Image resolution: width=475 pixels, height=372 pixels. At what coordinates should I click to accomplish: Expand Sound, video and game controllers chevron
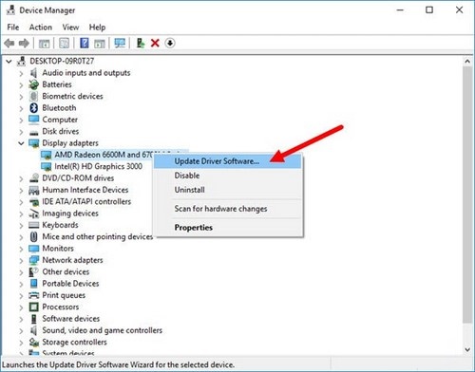point(21,331)
